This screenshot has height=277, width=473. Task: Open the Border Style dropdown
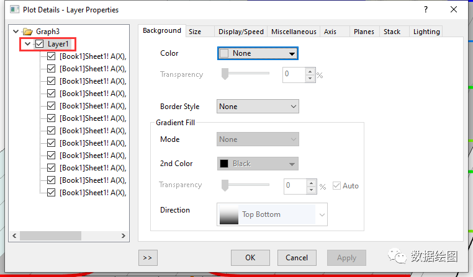[x=258, y=107]
